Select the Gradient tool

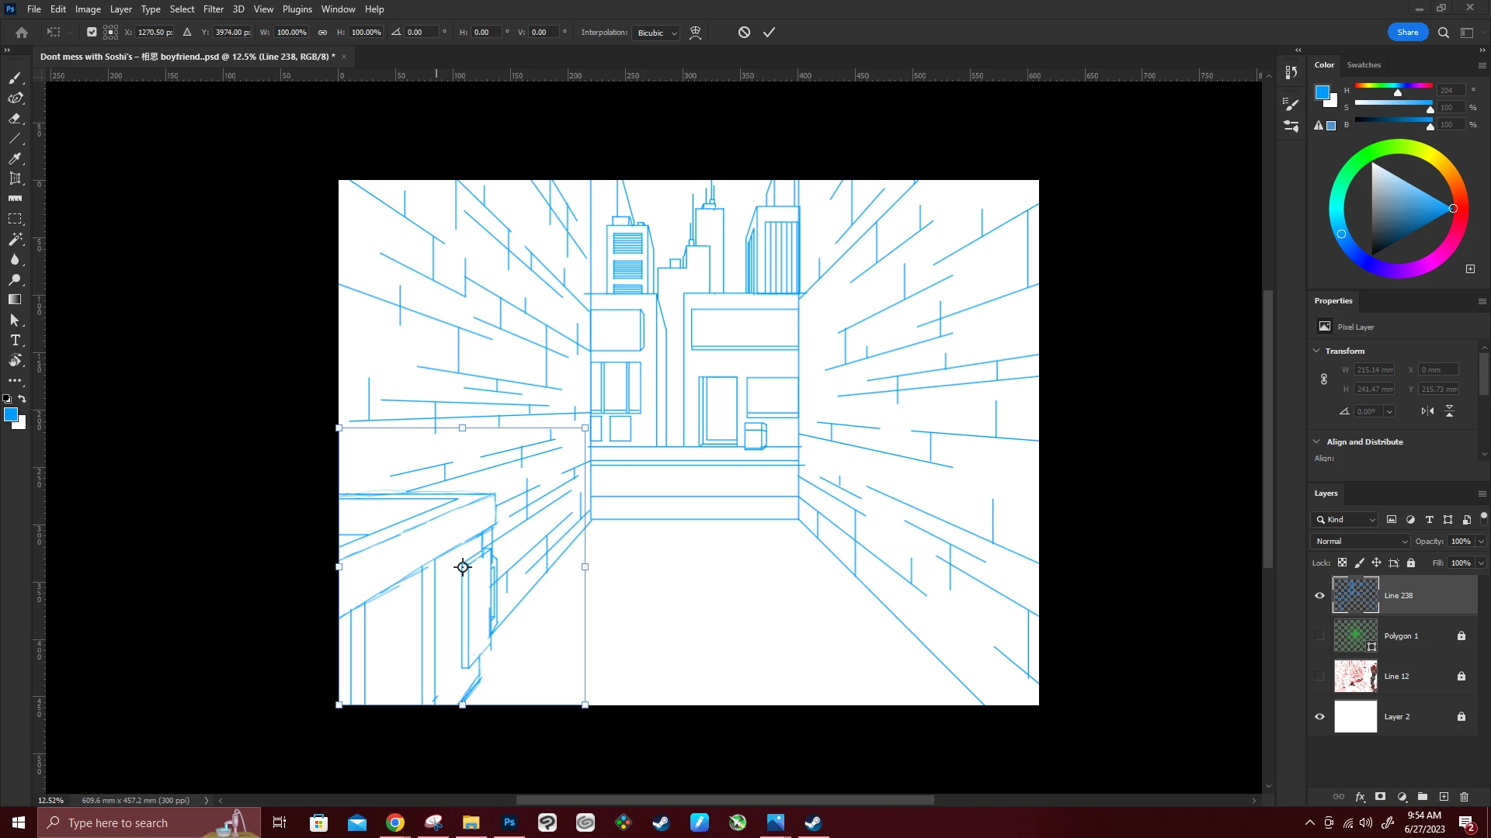point(15,300)
